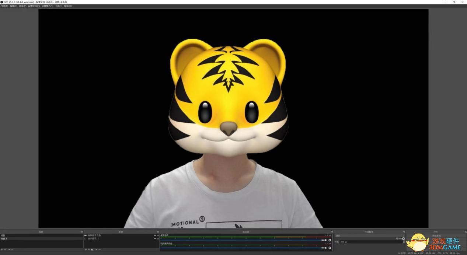This screenshot has width=467, height=255.
Task: Pop out the scenes dock
Action: [82, 232]
